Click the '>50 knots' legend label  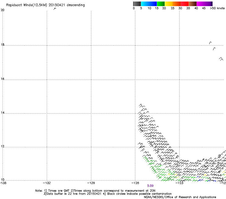point(217,8)
